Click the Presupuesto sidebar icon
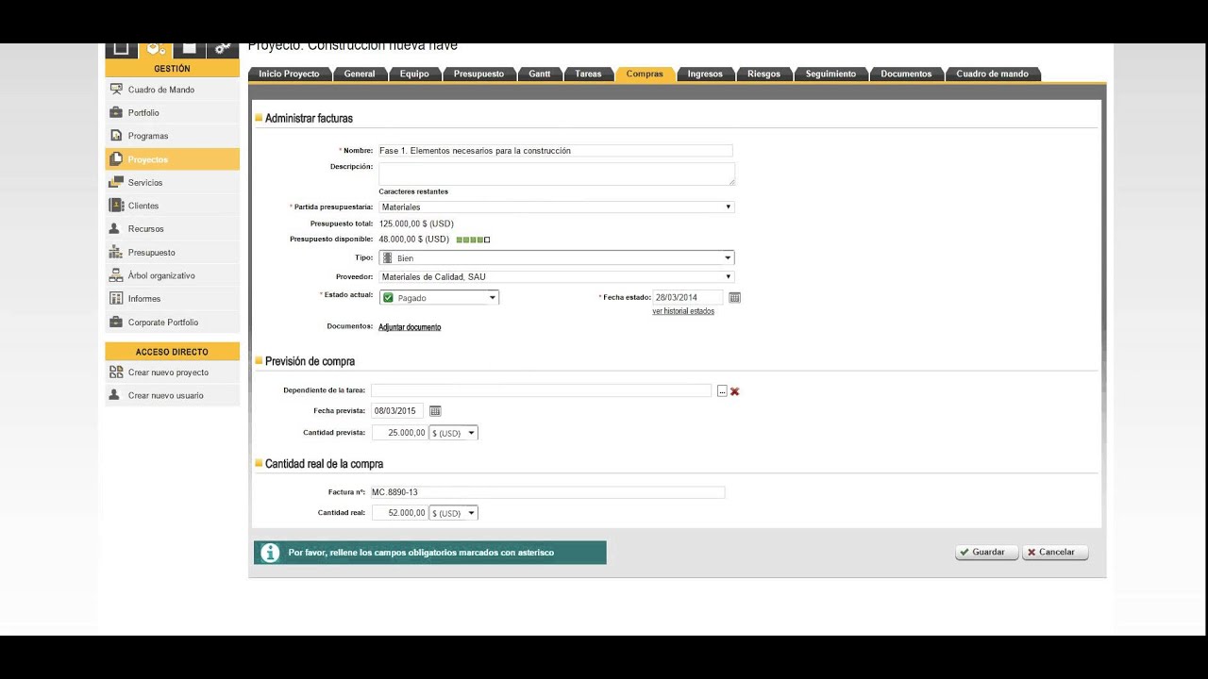This screenshot has width=1208, height=679. (x=116, y=253)
